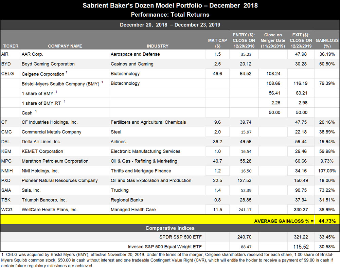Click KEMET's gain of 59.98%

coord(327,151)
